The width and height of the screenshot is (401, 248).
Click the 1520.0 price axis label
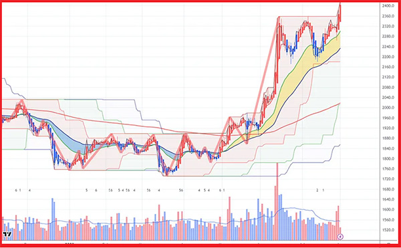(x=388, y=230)
